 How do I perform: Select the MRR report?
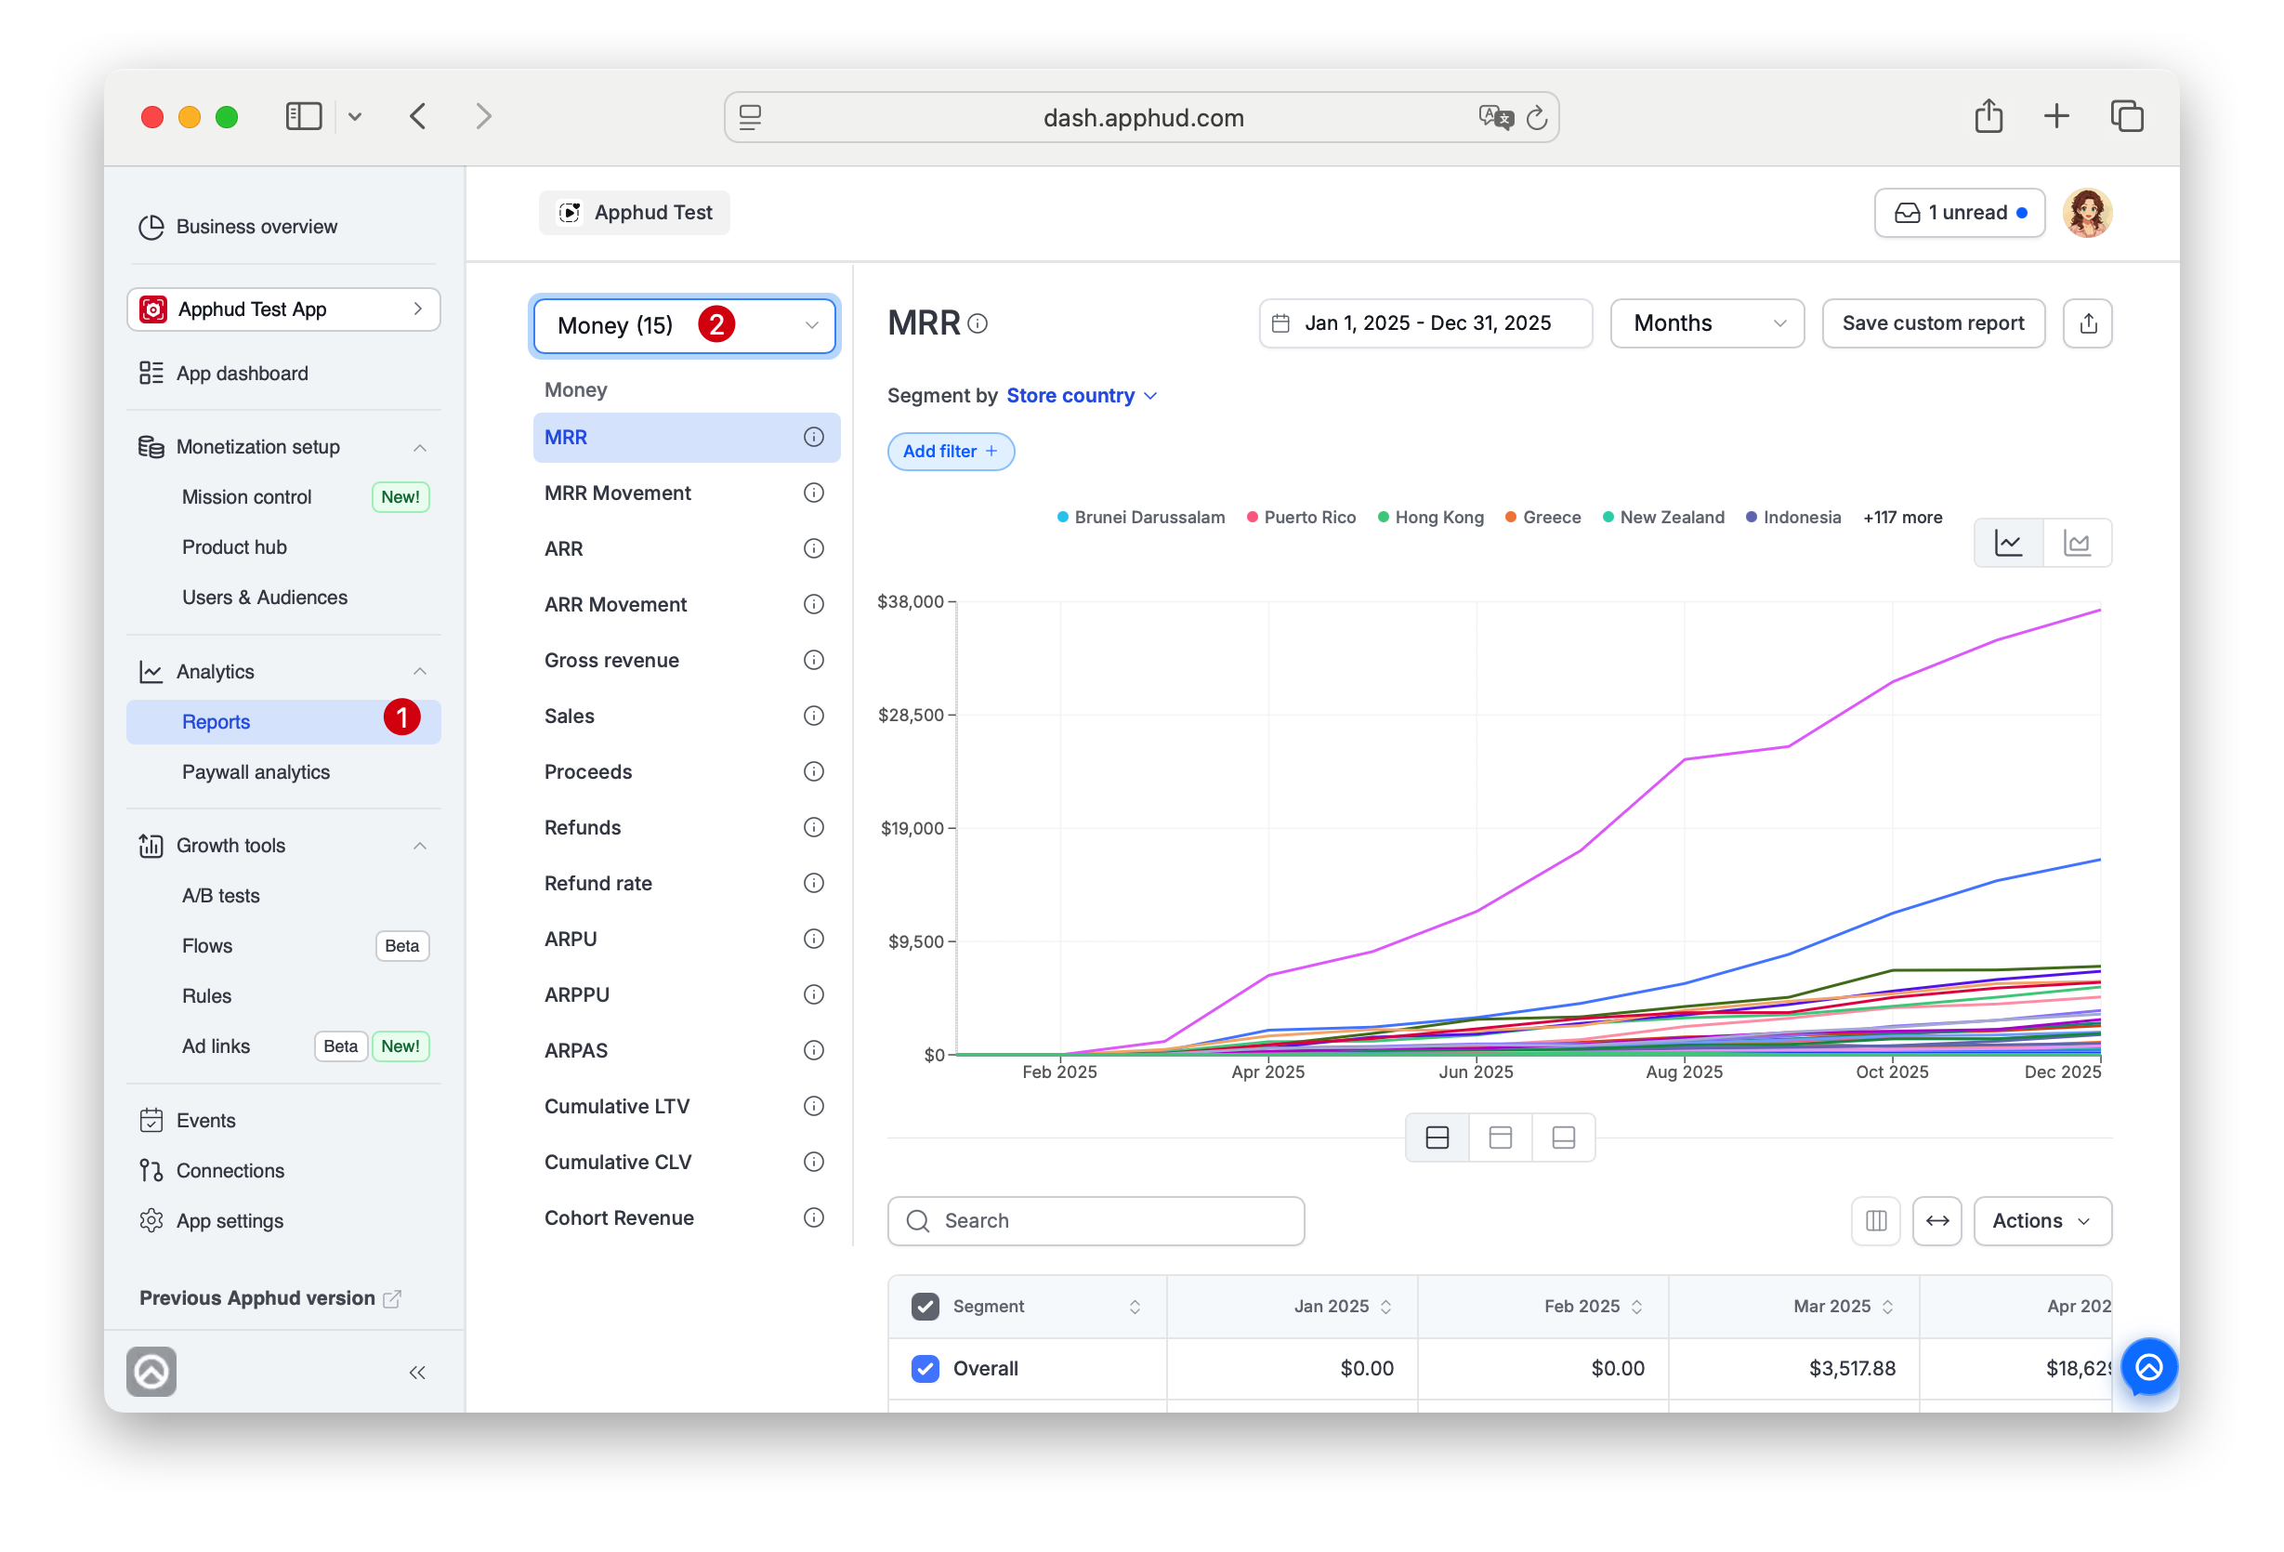pyautogui.click(x=686, y=438)
